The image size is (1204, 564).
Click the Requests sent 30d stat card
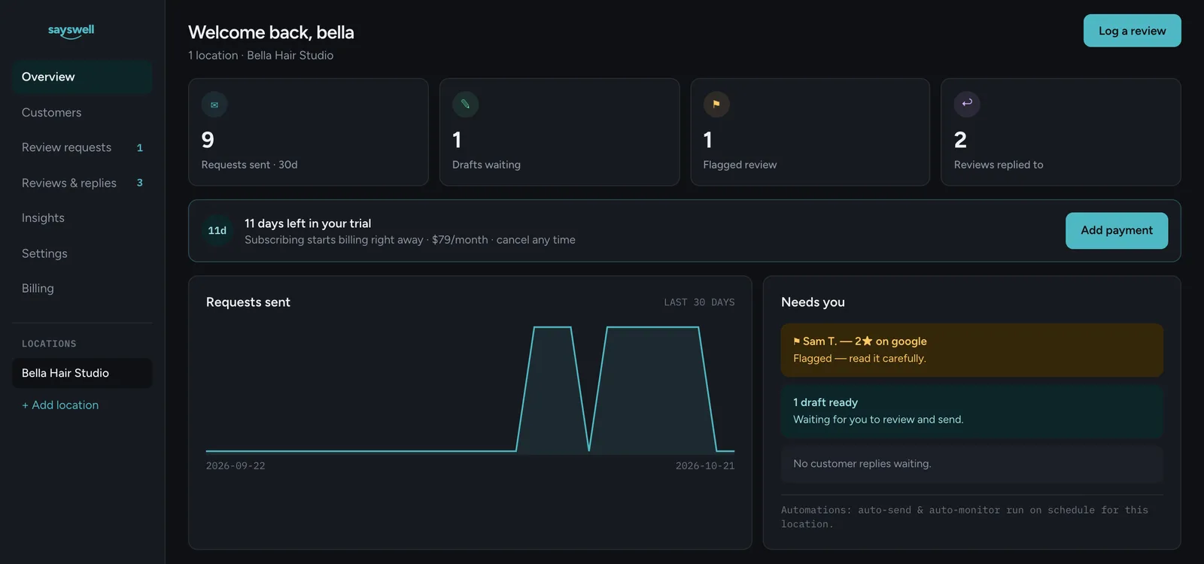point(309,132)
